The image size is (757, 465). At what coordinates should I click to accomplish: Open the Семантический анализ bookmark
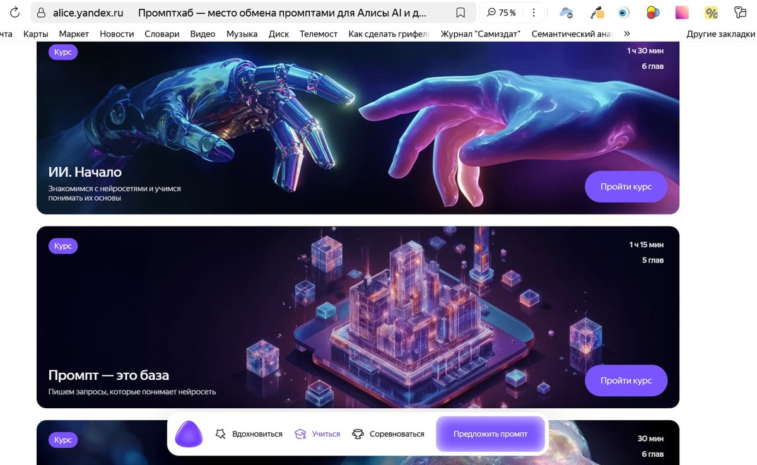pos(572,34)
